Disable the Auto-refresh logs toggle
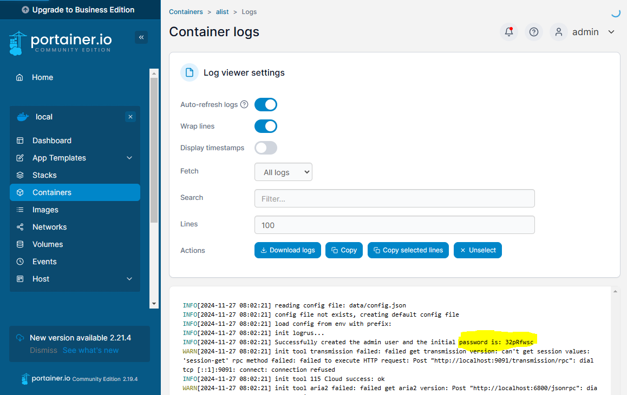Viewport: 627px width, 395px height. [265, 104]
